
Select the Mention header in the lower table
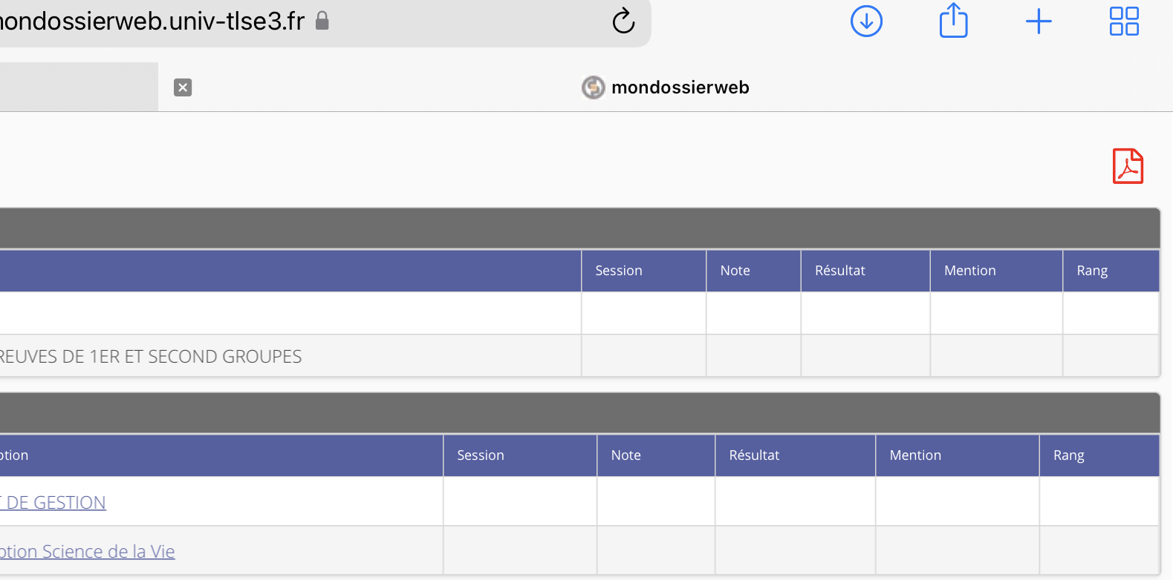915,455
